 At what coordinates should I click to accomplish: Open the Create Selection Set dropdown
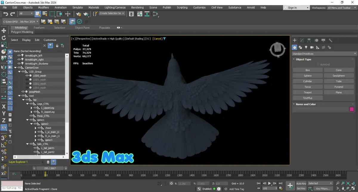[112, 13]
